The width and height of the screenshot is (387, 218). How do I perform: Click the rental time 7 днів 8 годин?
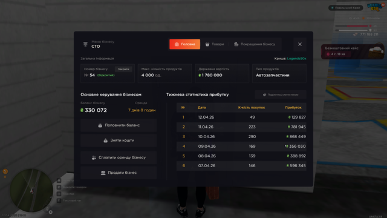point(141,110)
